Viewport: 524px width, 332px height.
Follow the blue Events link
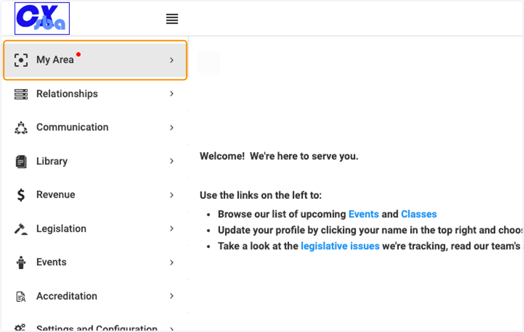[364, 214]
